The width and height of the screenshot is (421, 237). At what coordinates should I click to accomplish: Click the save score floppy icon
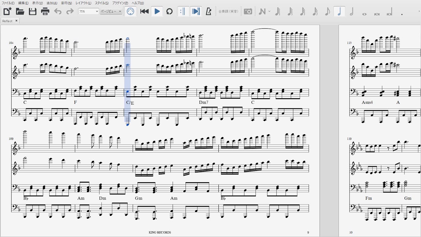pyautogui.click(x=33, y=12)
